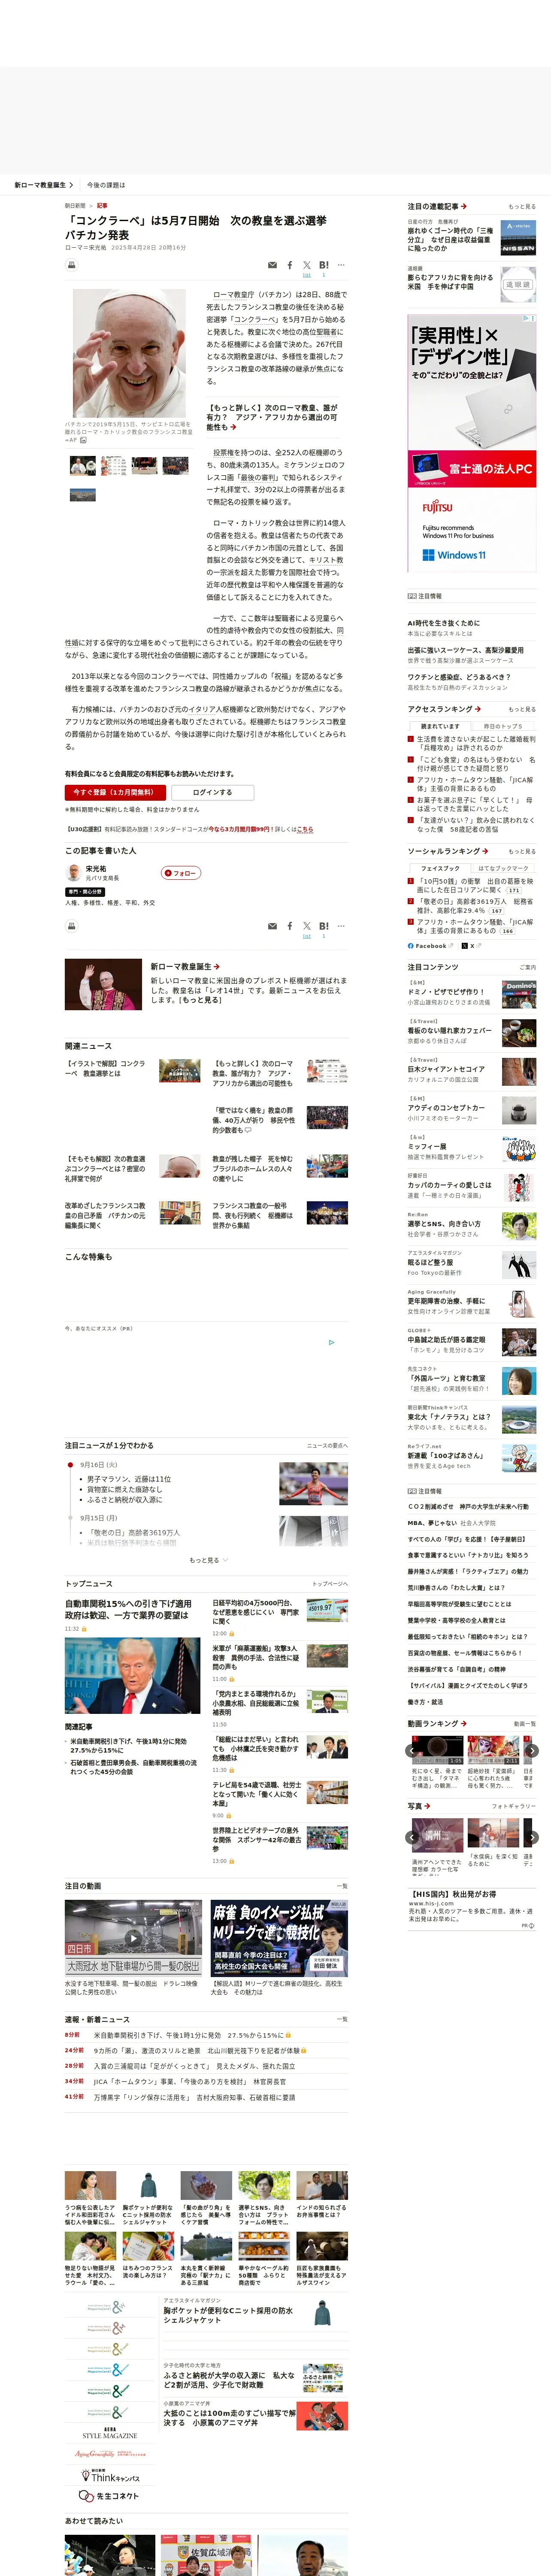This screenshot has height=2576, width=551.
Task: Click 今後の課題は top navigation item
Action: tap(106, 185)
